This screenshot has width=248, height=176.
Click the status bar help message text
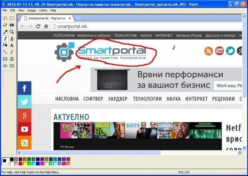(x=30, y=172)
